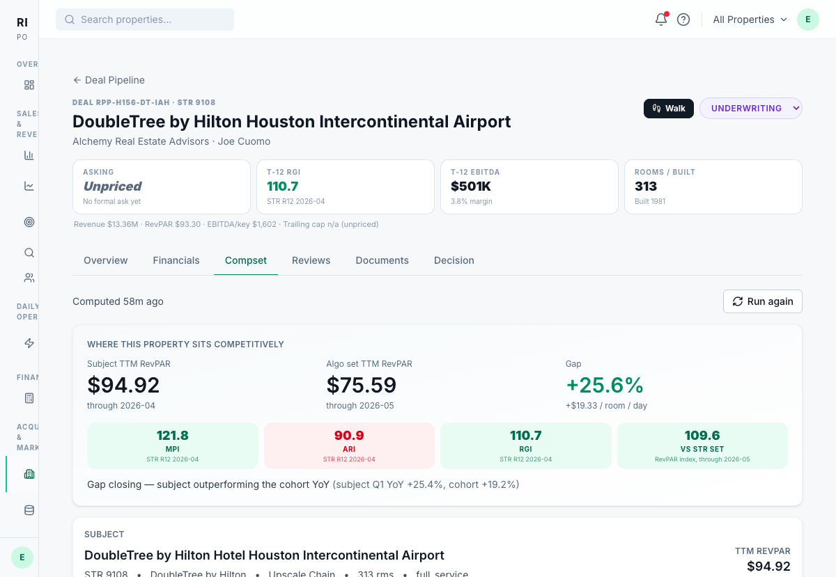The height and width of the screenshot is (577, 836).
Task: Expand the All Properties dropdown
Action: click(750, 19)
